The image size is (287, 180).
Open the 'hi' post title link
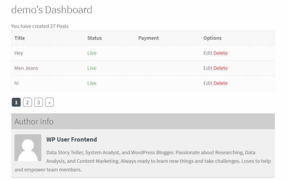[16, 83]
